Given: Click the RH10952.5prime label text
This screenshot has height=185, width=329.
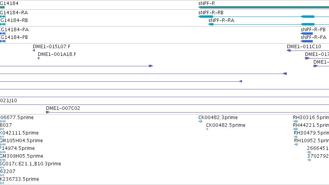Looking at the screenshot, I should tap(312, 141).
